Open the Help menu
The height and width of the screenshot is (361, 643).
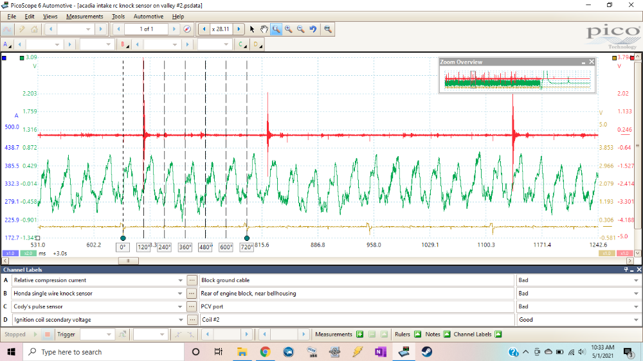pos(178,17)
